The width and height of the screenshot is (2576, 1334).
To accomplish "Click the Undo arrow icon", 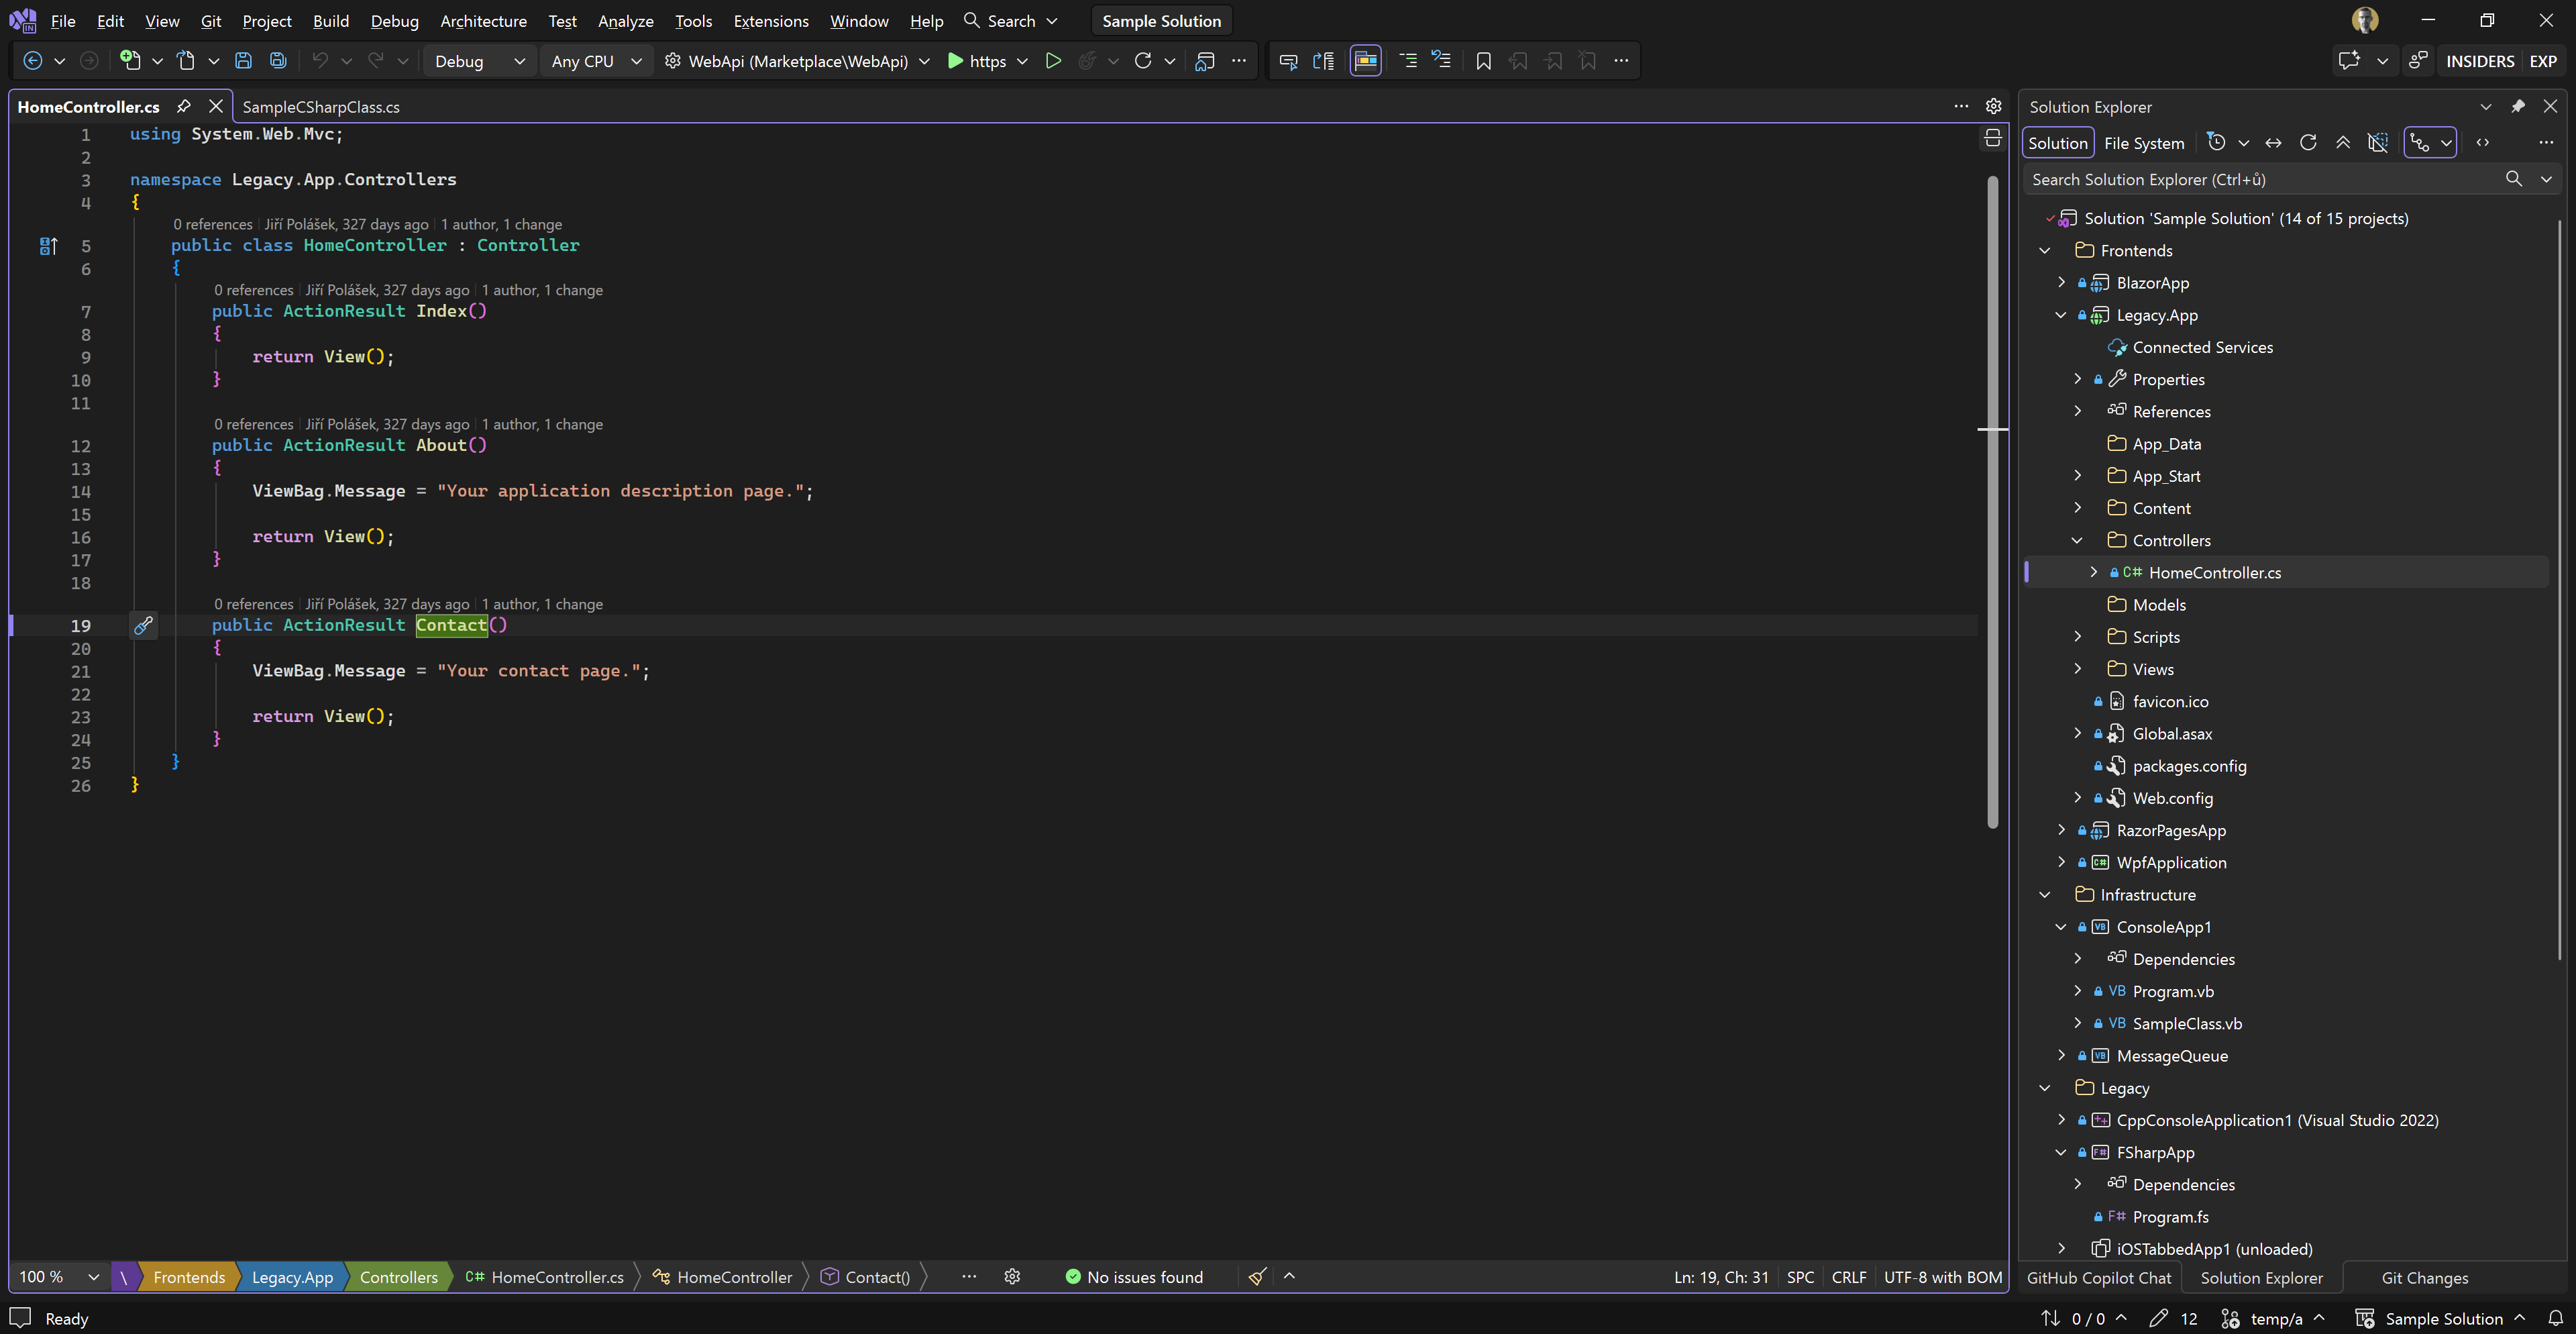I will coord(320,61).
